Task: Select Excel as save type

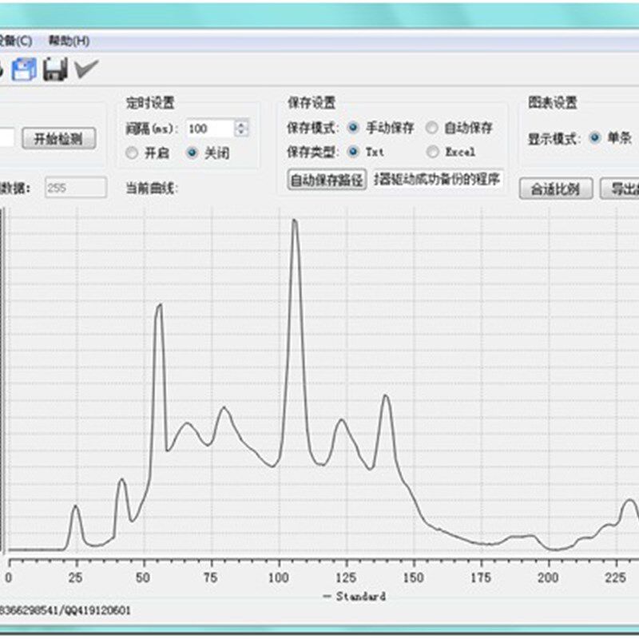Action: (432, 152)
